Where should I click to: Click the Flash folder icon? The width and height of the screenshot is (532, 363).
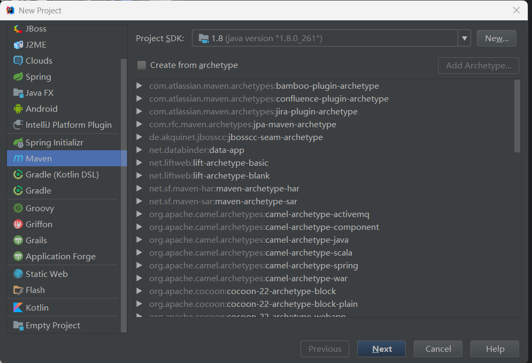(x=18, y=290)
